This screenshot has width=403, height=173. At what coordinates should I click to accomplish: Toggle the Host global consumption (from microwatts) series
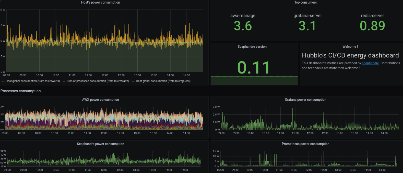click(33, 81)
